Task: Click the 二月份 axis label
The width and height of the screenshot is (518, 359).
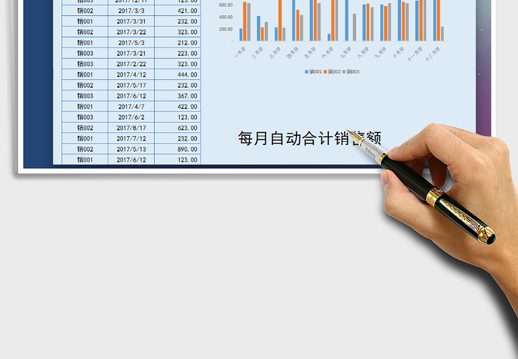Action: point(257,52)
